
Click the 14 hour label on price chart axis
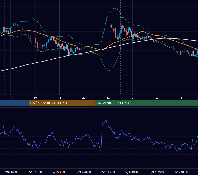pyautogui.click(x=11, y=98)
